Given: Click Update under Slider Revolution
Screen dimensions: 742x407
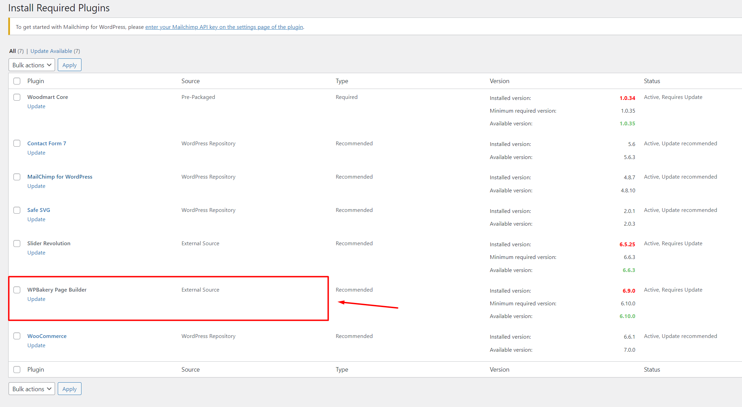Looking at the screenshot, I should [x=36, y=253].
